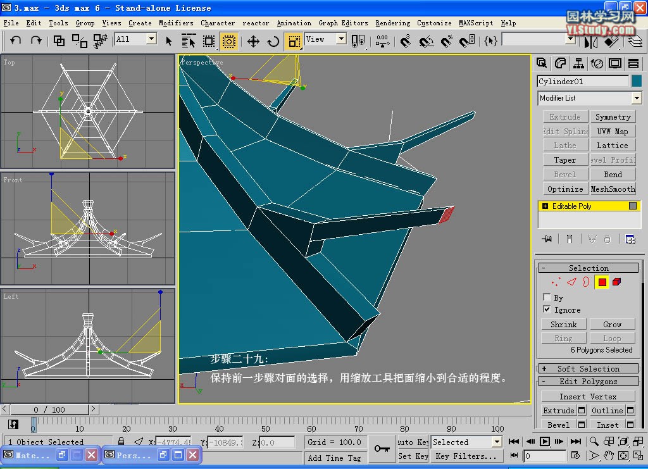The width and height of the screenshot is (648, 469).
Task: Click the Insert Vertex button
Action: [588, 396]
